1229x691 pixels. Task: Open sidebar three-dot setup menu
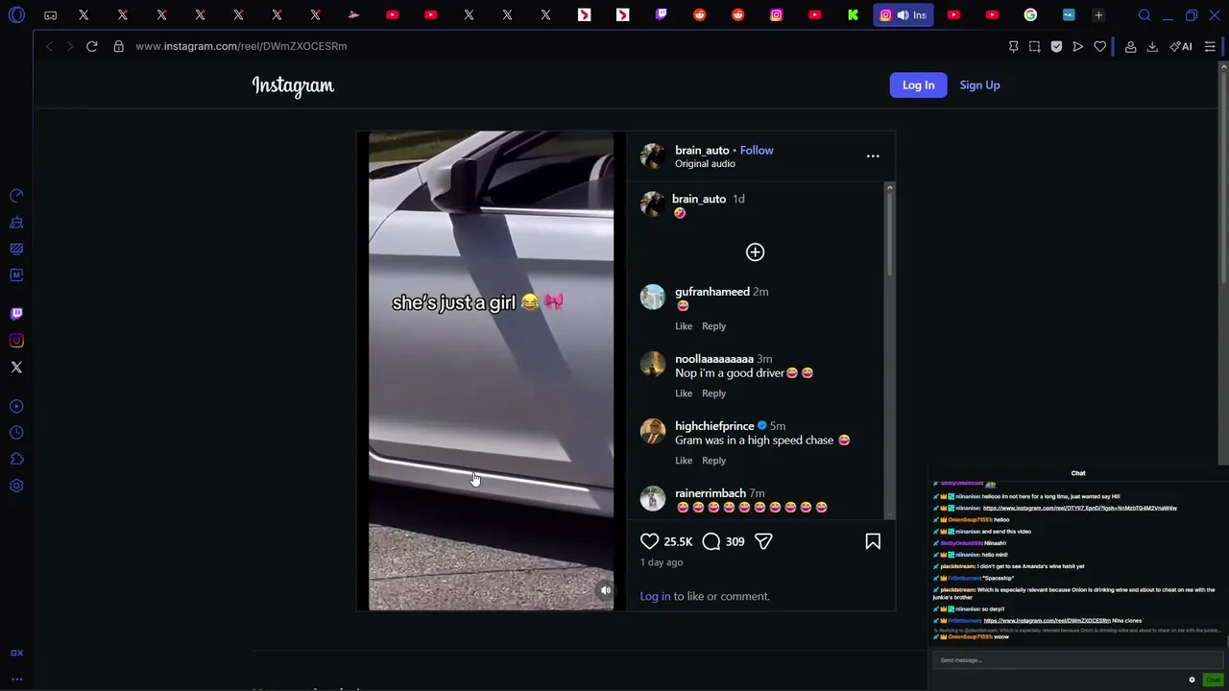pyautogui.click(x=16, y=679)
